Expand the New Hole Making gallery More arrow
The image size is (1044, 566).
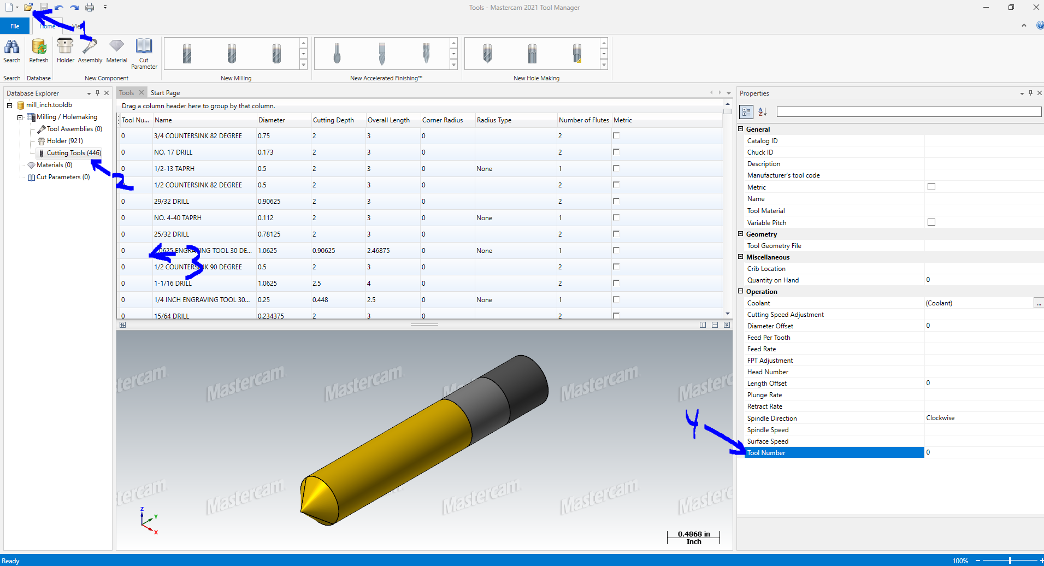click(x=604, y=64)
